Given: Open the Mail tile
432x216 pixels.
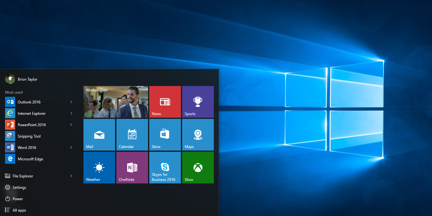Looking at the screenshot, I should click(99, 134).
